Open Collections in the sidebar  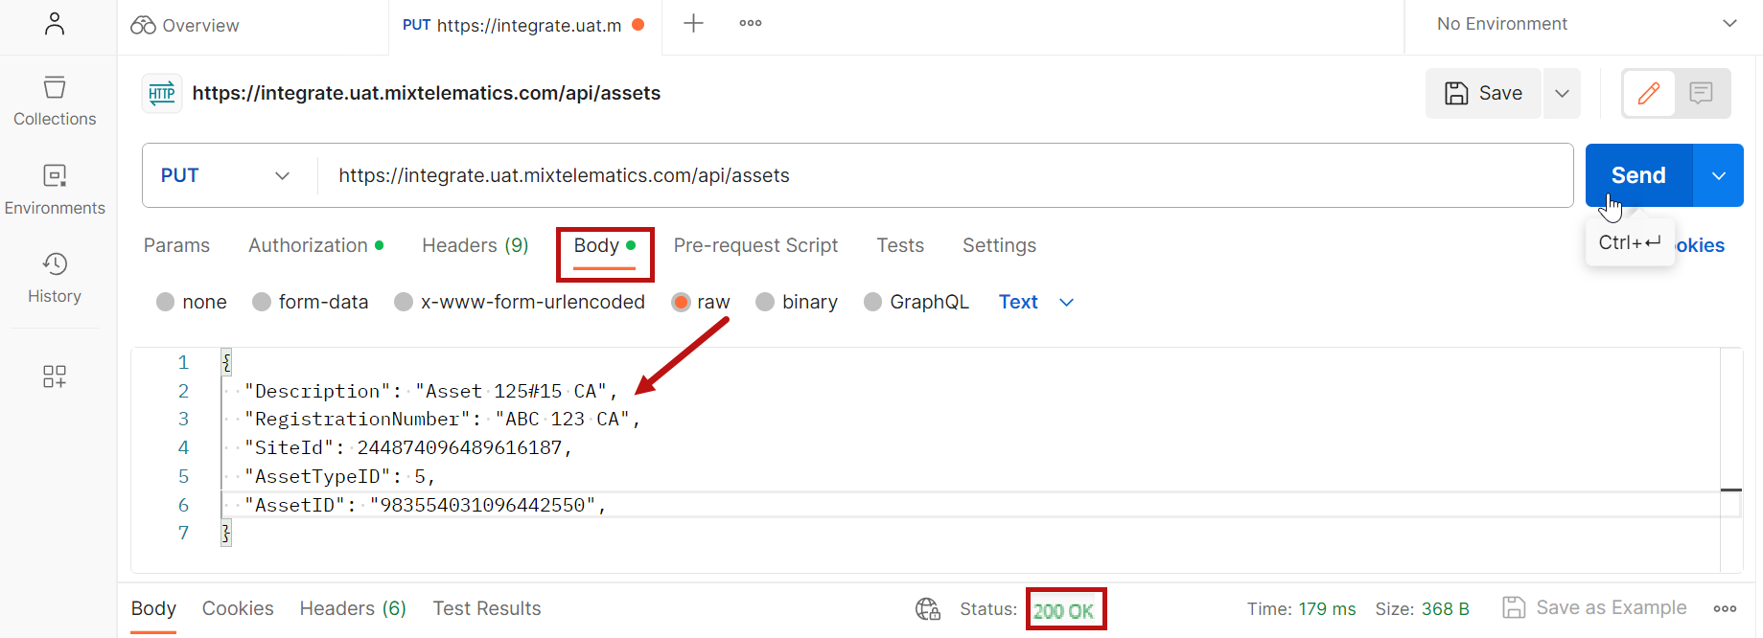coord(55,102)
